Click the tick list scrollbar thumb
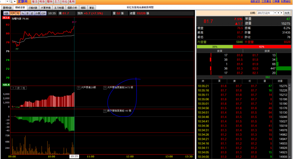293x159 pixels. pos(289,88)
